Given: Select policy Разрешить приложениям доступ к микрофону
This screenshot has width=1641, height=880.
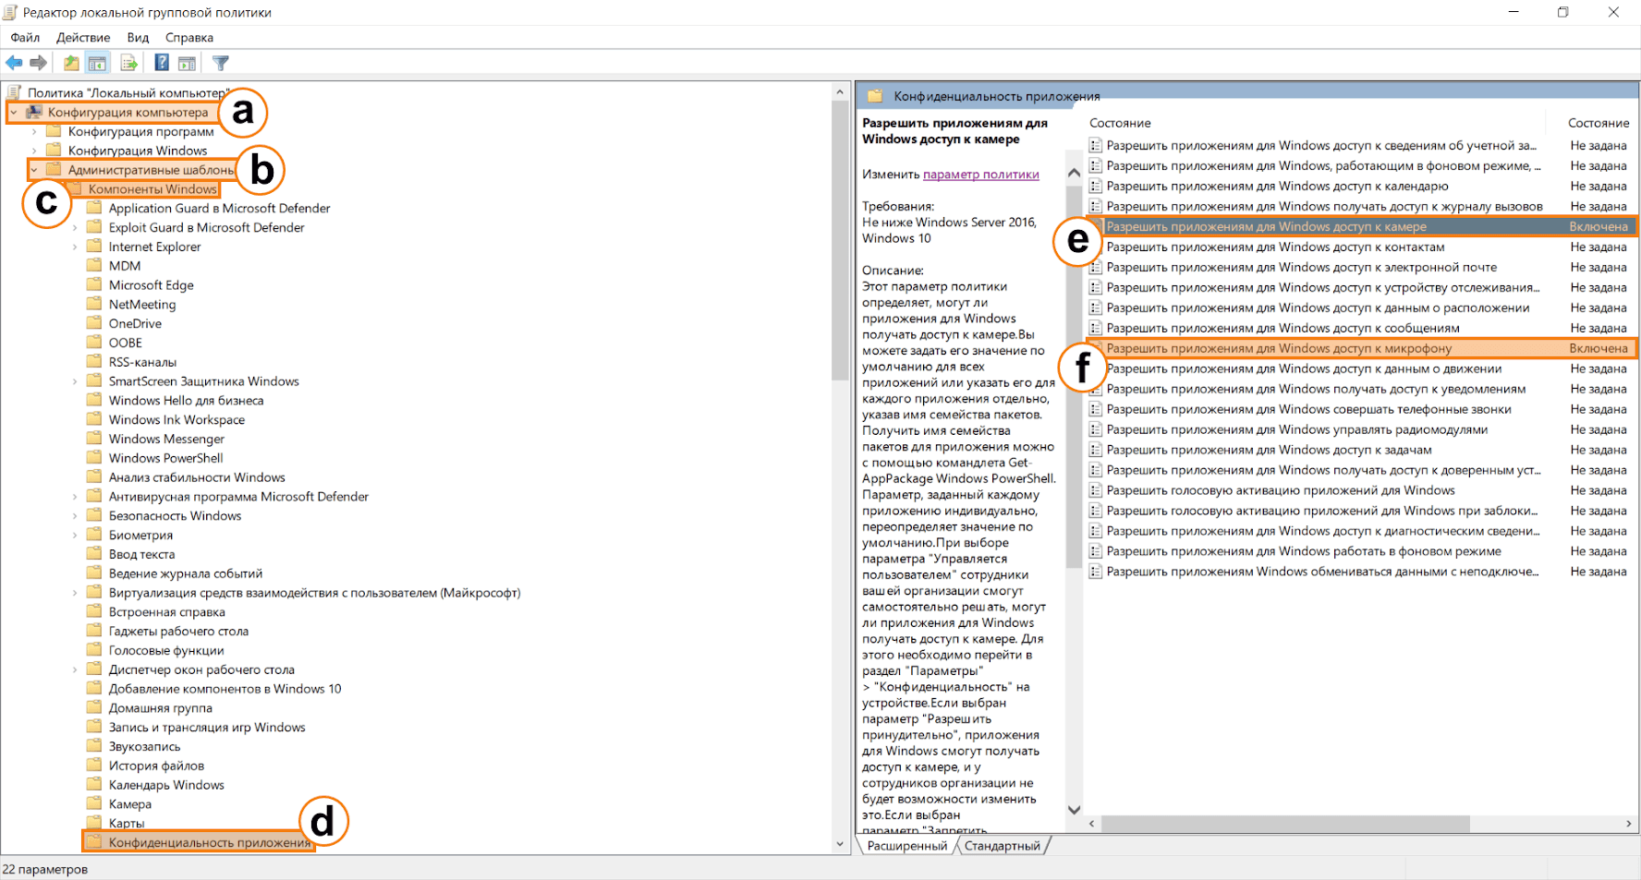Looking at the screenshot, I should 1362,348.
